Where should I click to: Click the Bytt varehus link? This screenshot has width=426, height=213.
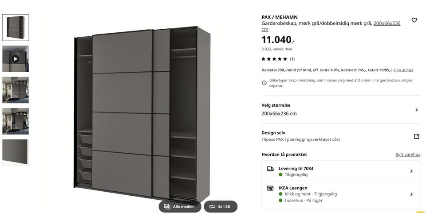pos(407,155)
